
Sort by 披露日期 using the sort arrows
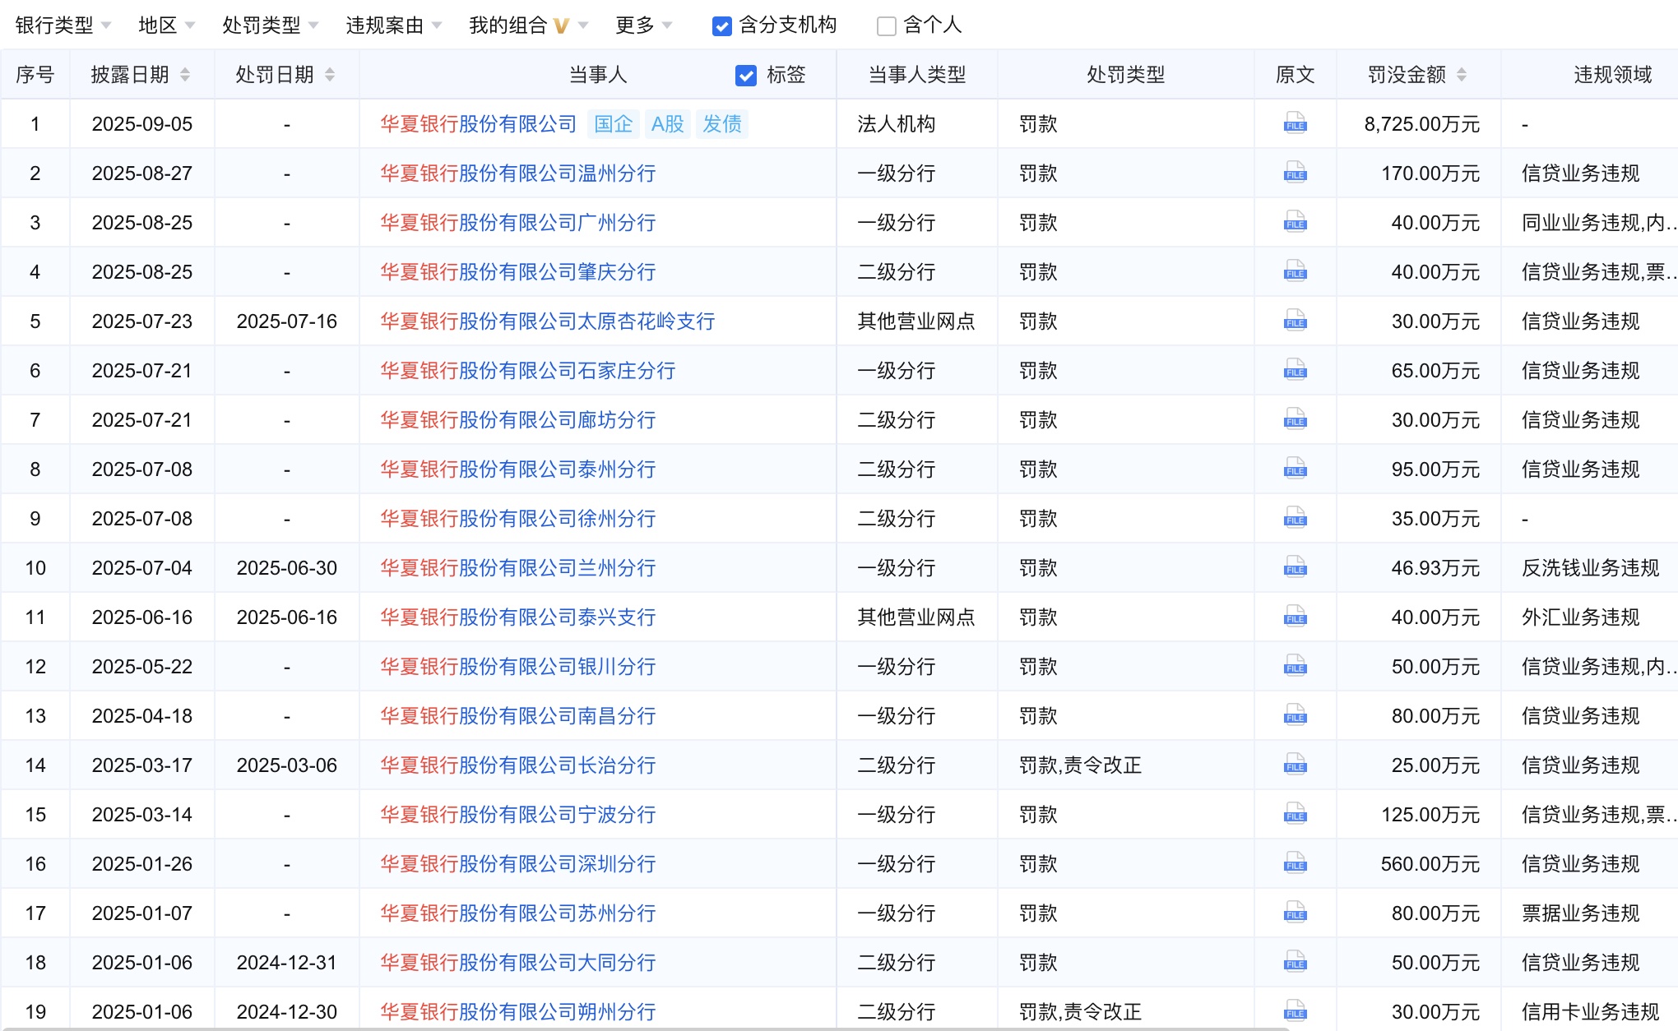click(x=185, y=75)
